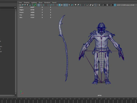Click the Exposure reset icon
The height and width of the screenshot is (103, 137).
[99, 5]
